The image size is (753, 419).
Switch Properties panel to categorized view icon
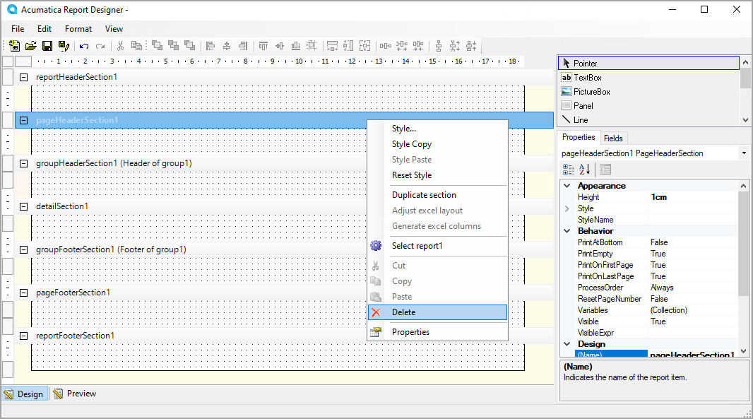pos(568,169)
